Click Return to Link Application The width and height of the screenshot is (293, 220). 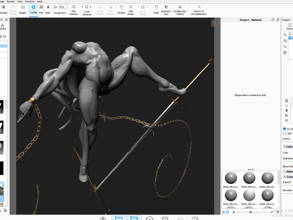(199, 10)
